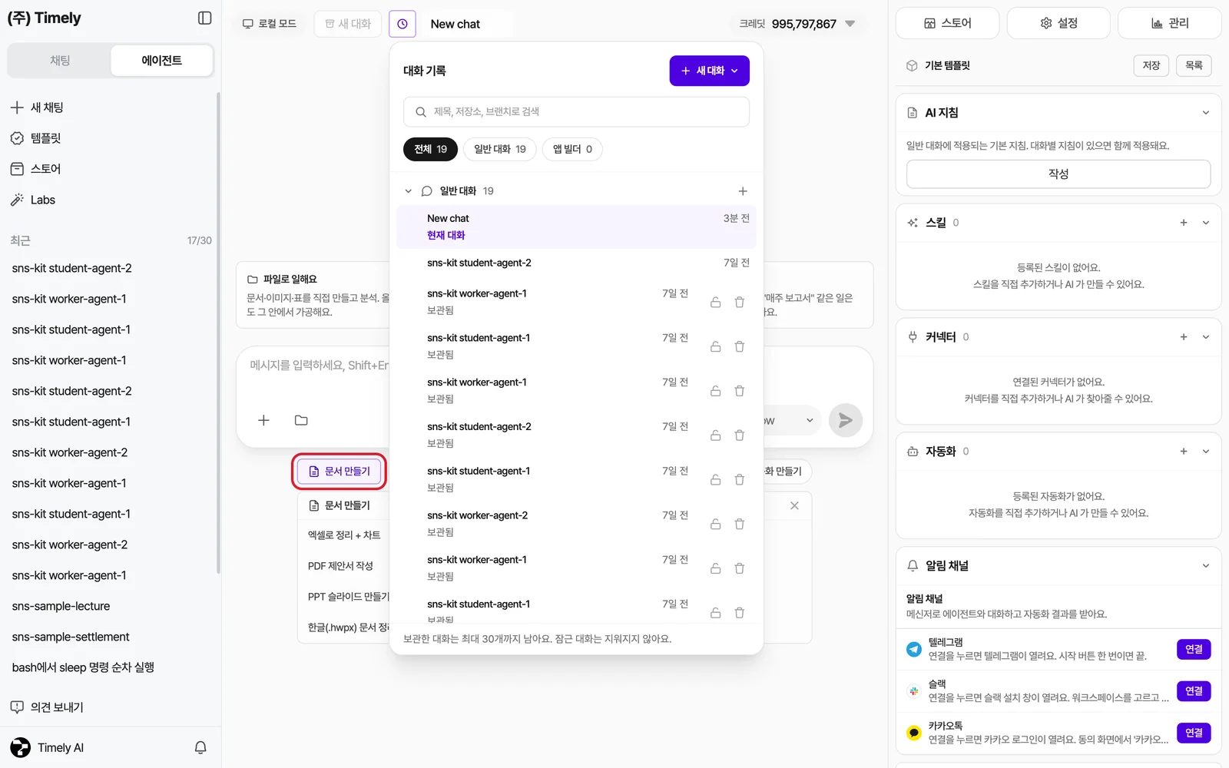Close the suggestion panel with X icon

coord(794,505)
